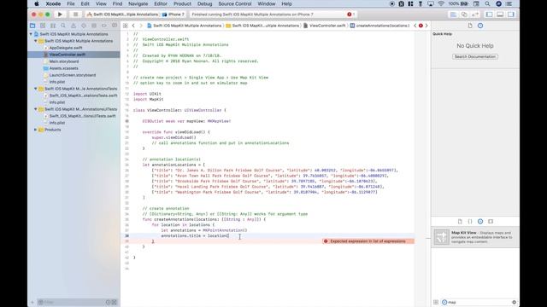Show the Standard editor
The image size is (547, 307).
[453, 14]
